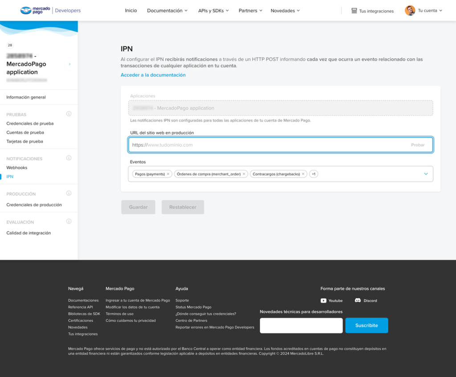Open Novedades footer link
Screen dimensions: 456x377
click(x=77, y=327)
